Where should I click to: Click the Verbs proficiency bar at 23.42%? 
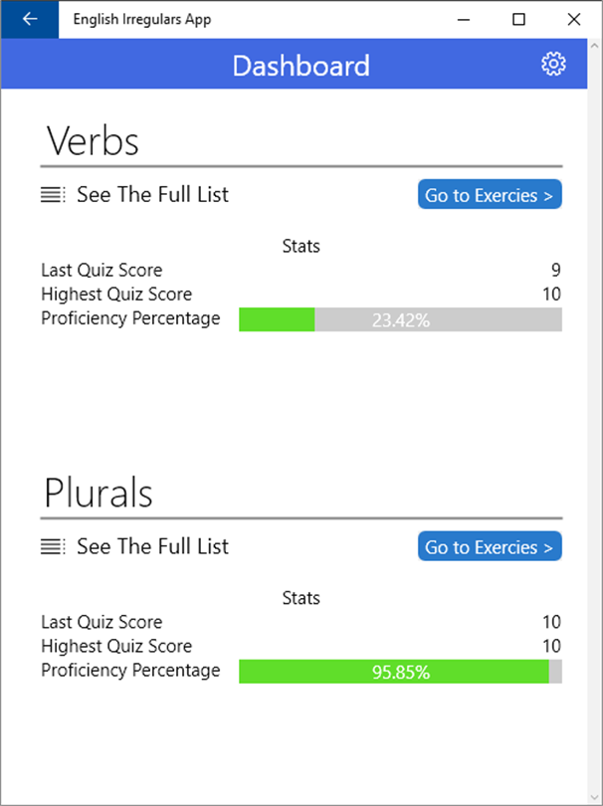point(400,320)
